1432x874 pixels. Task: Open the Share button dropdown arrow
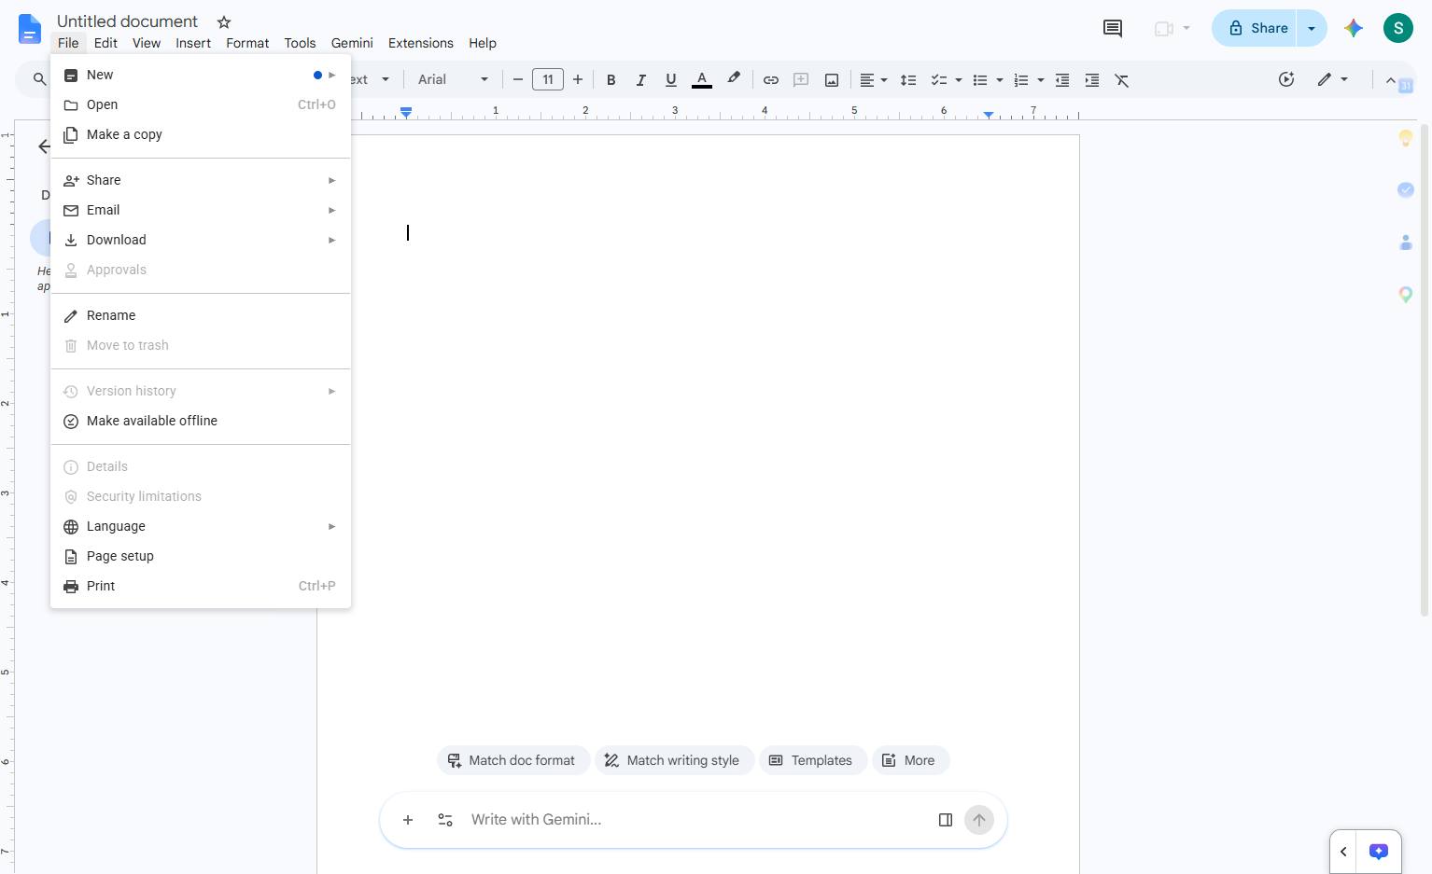[x=1312, y=28]
